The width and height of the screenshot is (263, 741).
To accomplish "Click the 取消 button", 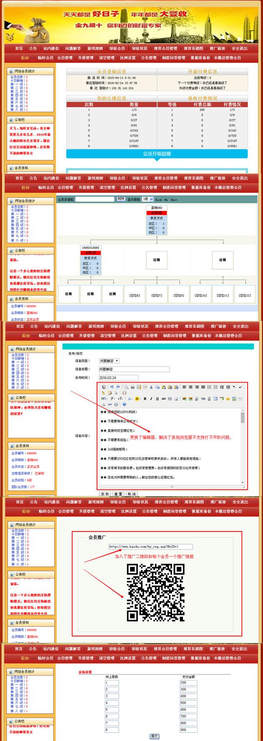I will (x=131, y=494).
